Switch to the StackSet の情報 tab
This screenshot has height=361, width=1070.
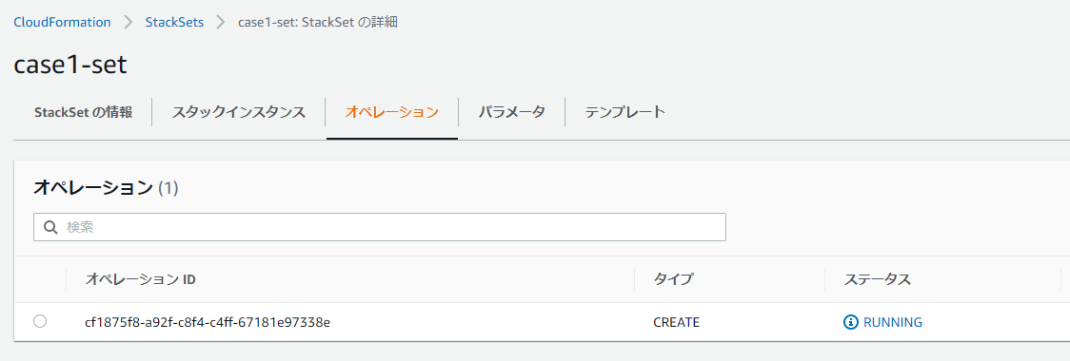click(x=83, y=112)
